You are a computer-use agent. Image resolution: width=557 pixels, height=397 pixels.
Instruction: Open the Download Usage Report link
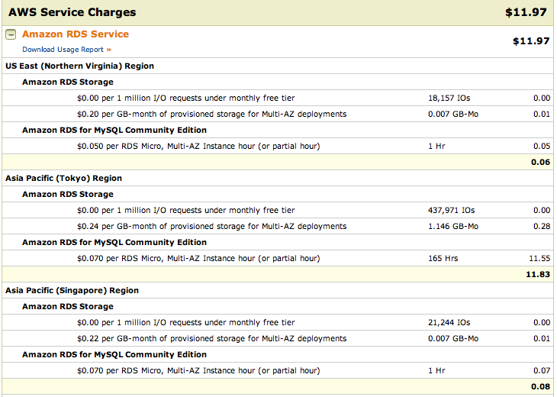[x=67, y=50]
